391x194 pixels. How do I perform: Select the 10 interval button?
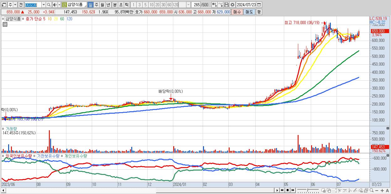tap(151, 5)
